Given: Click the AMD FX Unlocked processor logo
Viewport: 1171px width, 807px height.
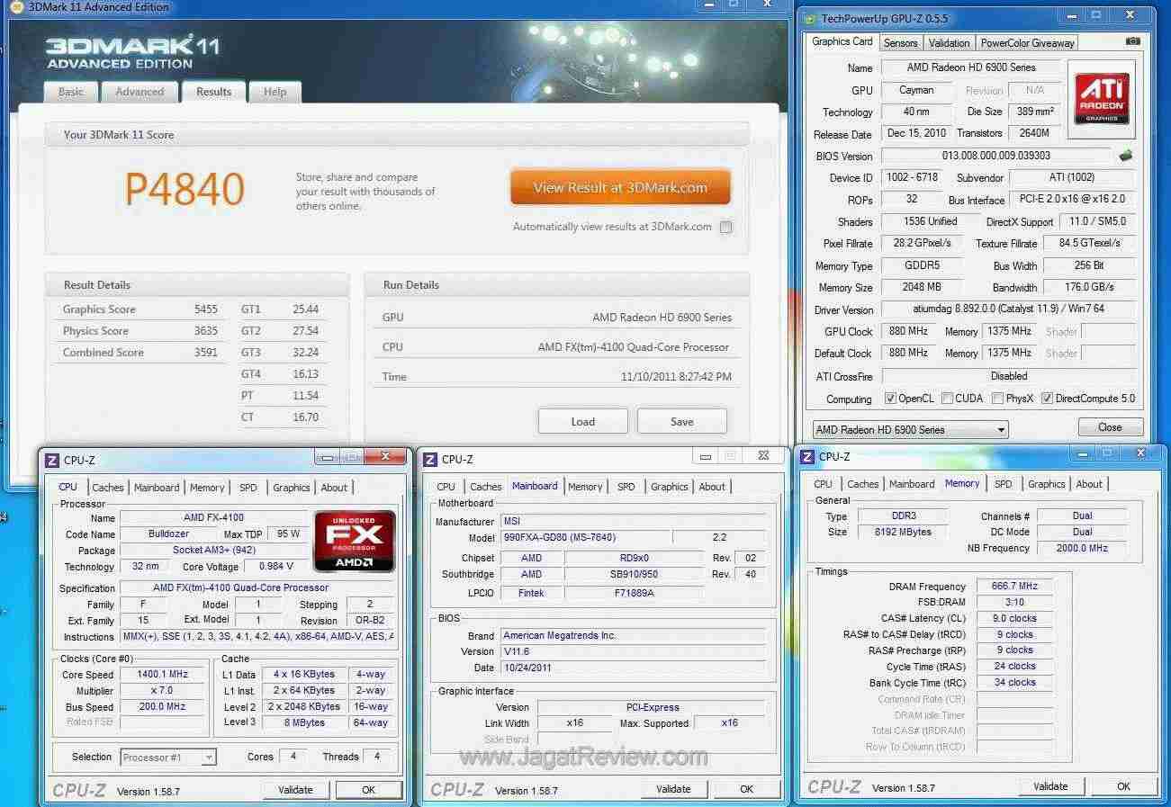Looking at the screenshot, I should pyautogui.click(x=354, y=541).
